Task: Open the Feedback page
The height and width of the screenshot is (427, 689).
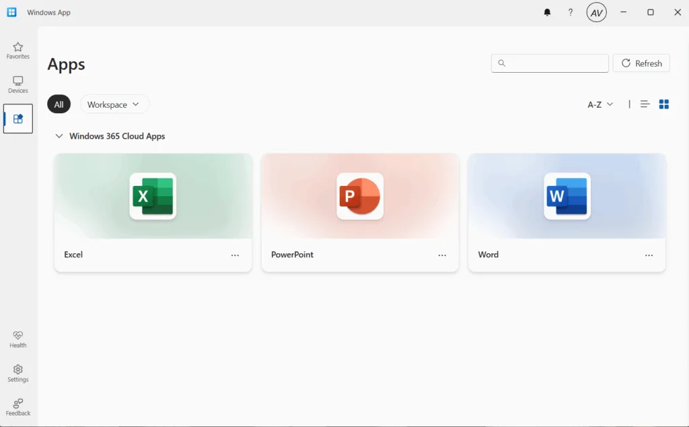Action: coord(18,407)
